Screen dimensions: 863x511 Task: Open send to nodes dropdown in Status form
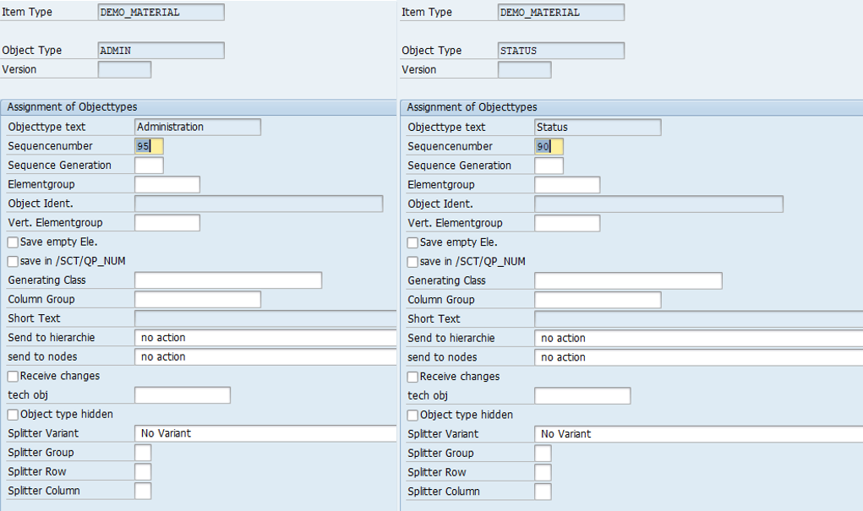697,357
